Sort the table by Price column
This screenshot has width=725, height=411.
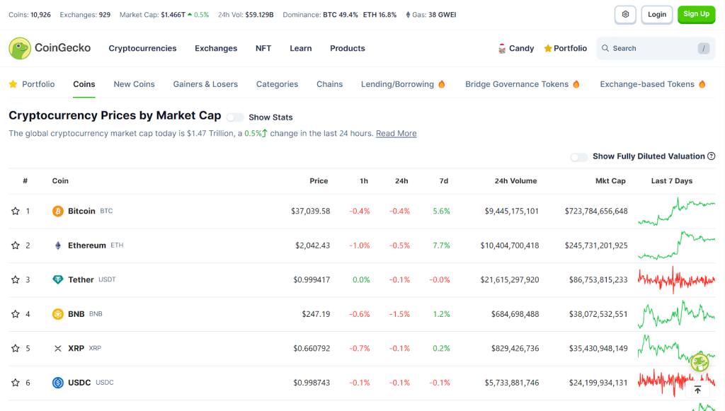(319, 181)
